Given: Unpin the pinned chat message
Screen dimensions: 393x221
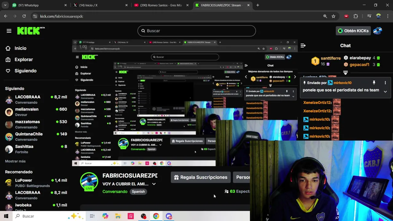Looking at the screenshot, I should (374, 83).
